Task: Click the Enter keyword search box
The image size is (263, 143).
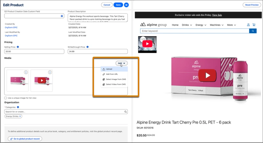Action: (195, 31)
